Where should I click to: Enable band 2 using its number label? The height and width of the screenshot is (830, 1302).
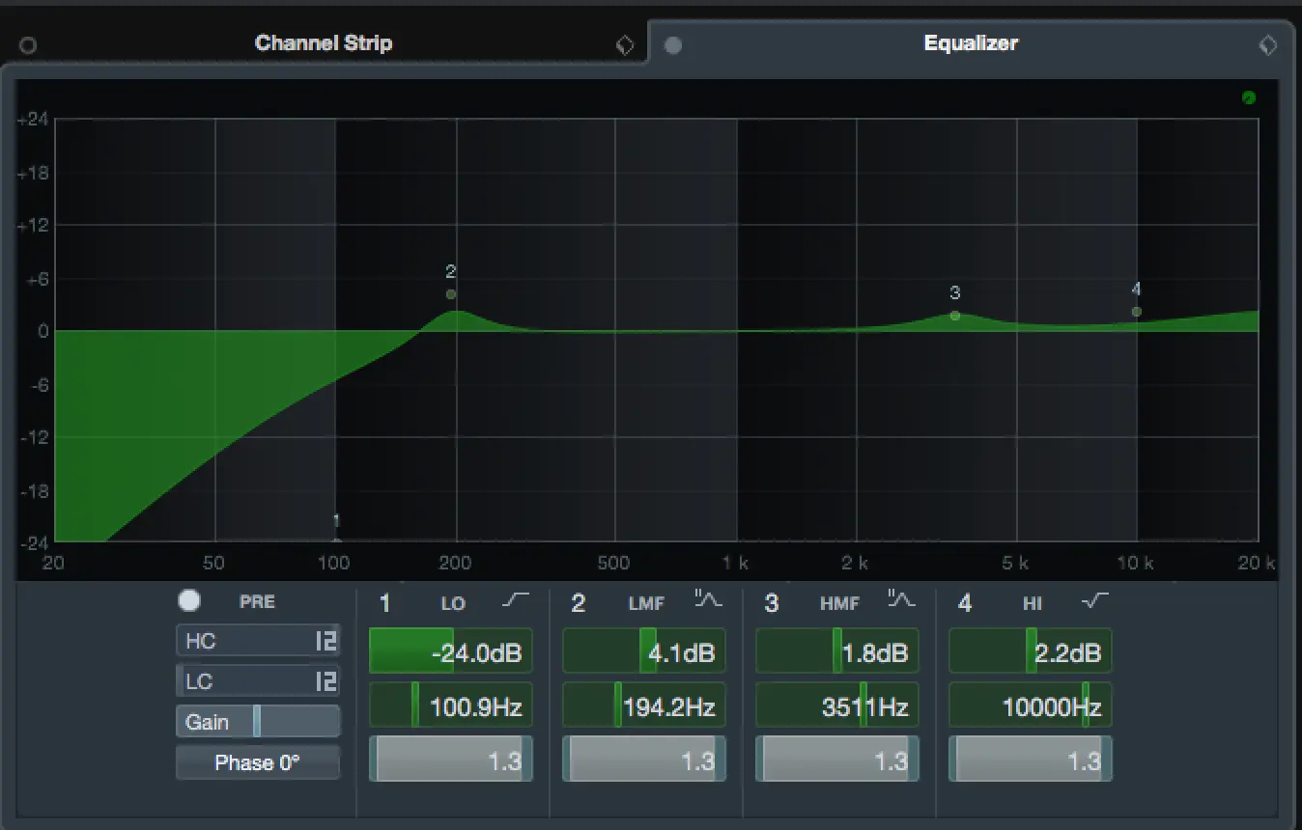point(578,604)
